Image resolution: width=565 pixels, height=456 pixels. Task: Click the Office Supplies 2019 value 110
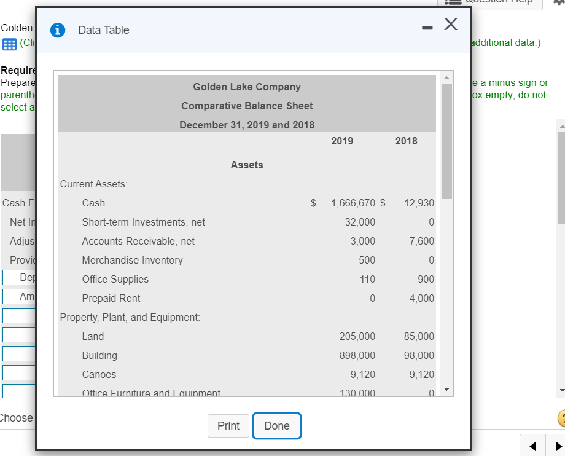[x=367, y=280]
